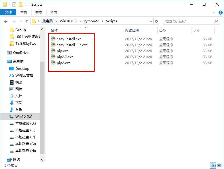Sort by 大小 column header
Image resolution: width=224 pixels, height=169 pixels.
pyautogui.click(x=197, y=30)
